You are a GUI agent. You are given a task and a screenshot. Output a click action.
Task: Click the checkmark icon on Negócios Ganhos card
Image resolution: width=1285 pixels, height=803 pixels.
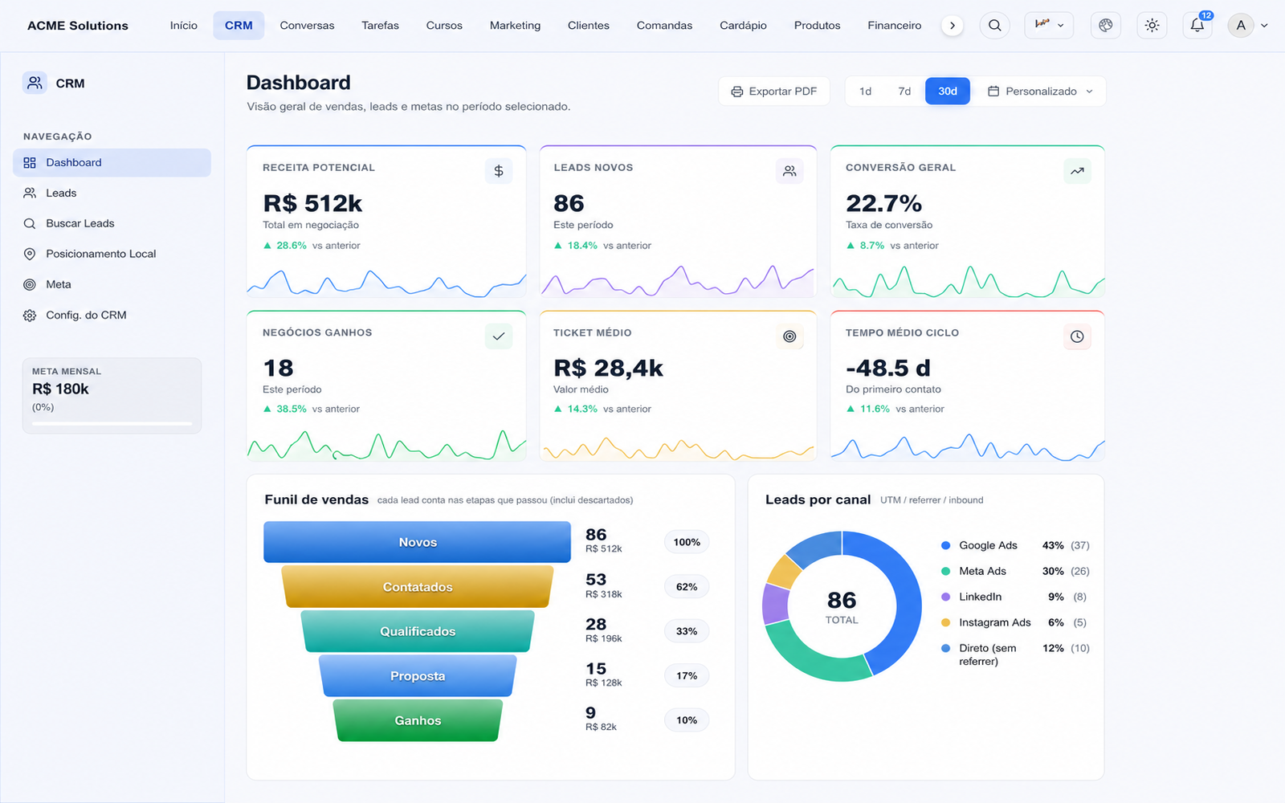(x=499, y=336)
